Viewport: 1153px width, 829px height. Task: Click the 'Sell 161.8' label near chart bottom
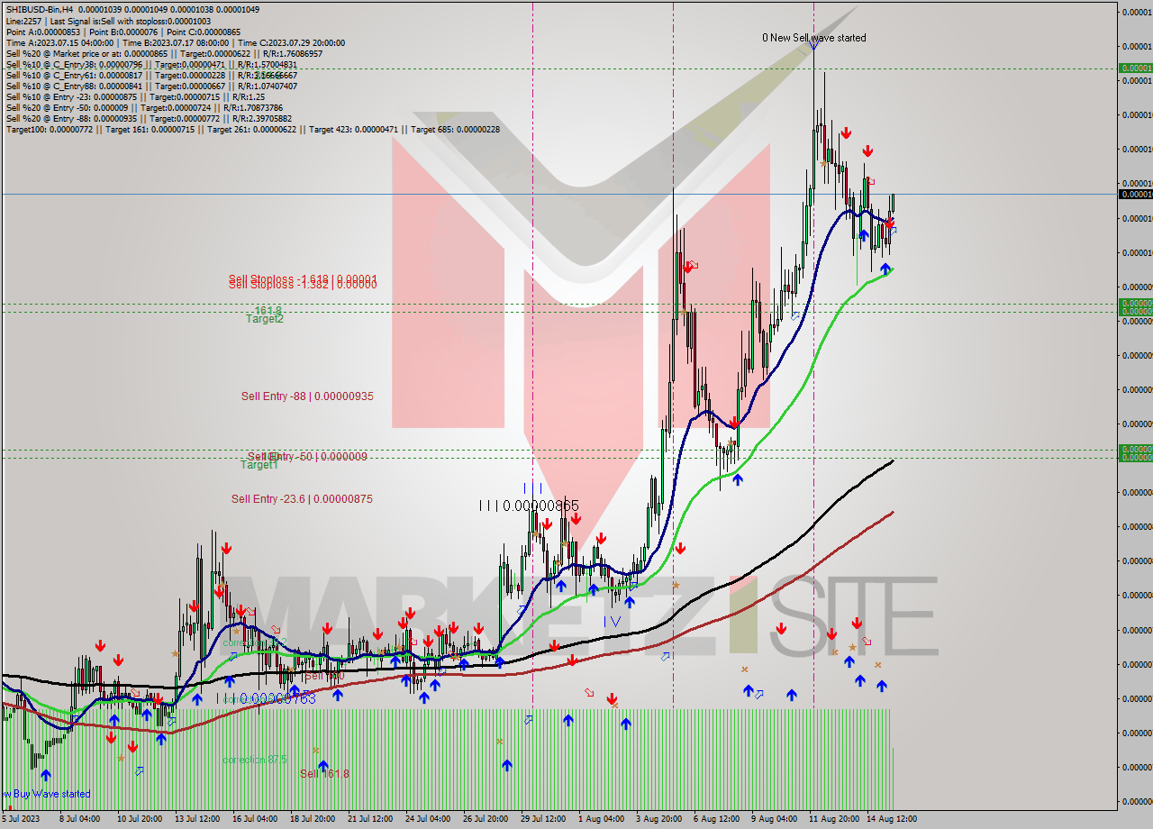pos(324,773)
